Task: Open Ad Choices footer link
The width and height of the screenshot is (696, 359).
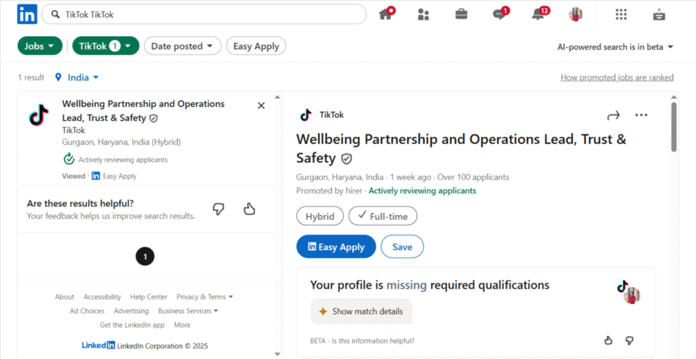Action: click(87, 311)
